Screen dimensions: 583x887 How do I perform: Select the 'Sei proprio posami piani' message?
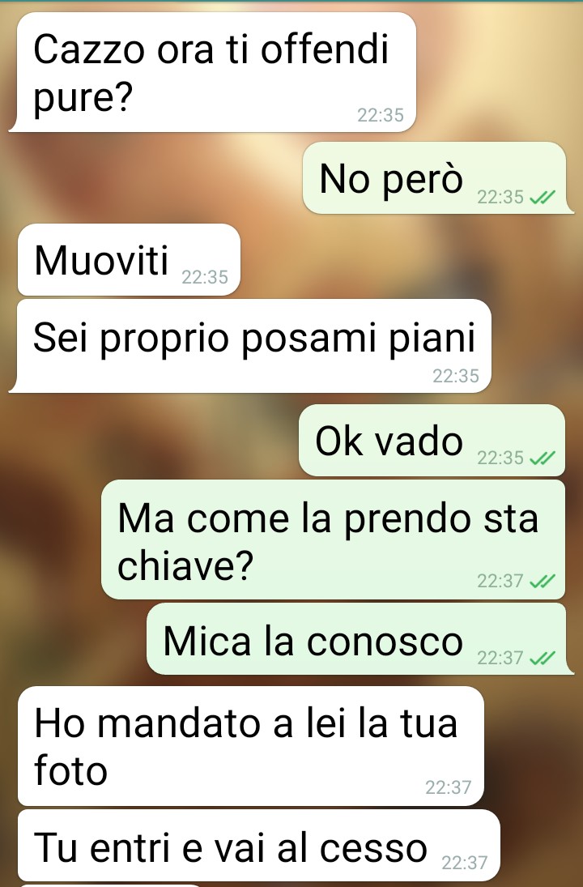tap(252, 346)
